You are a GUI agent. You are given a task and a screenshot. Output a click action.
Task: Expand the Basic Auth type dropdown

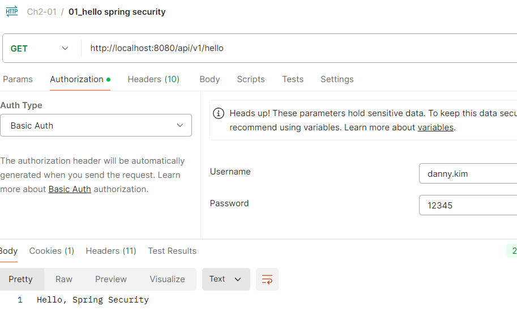(x=96, y=125)
